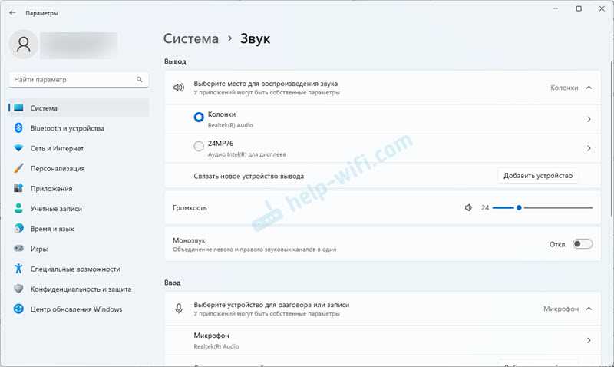
Task: Click the Добавить устройство button
Action: [x=538, y=176]
